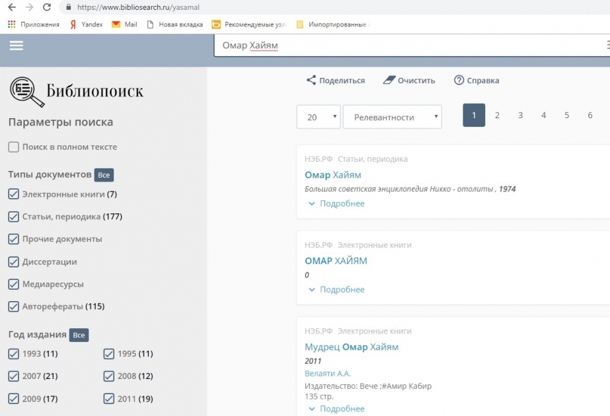Reload the page with refresh icon

(x=47, y=7)
